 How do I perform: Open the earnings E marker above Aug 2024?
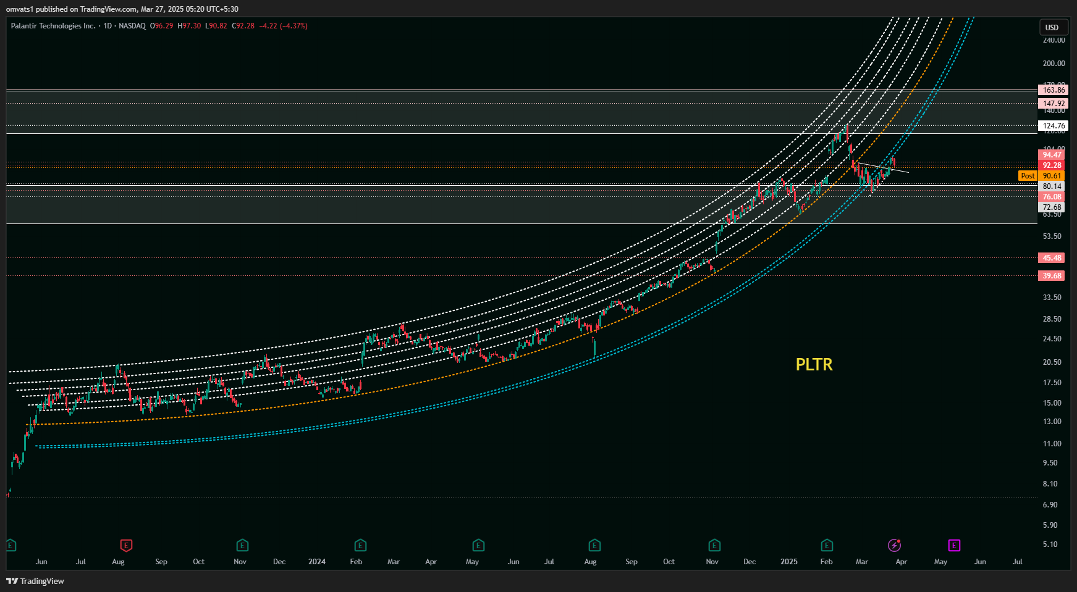tap(594, 545)
